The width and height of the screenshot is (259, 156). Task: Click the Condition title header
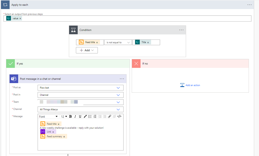pos(85,30)
